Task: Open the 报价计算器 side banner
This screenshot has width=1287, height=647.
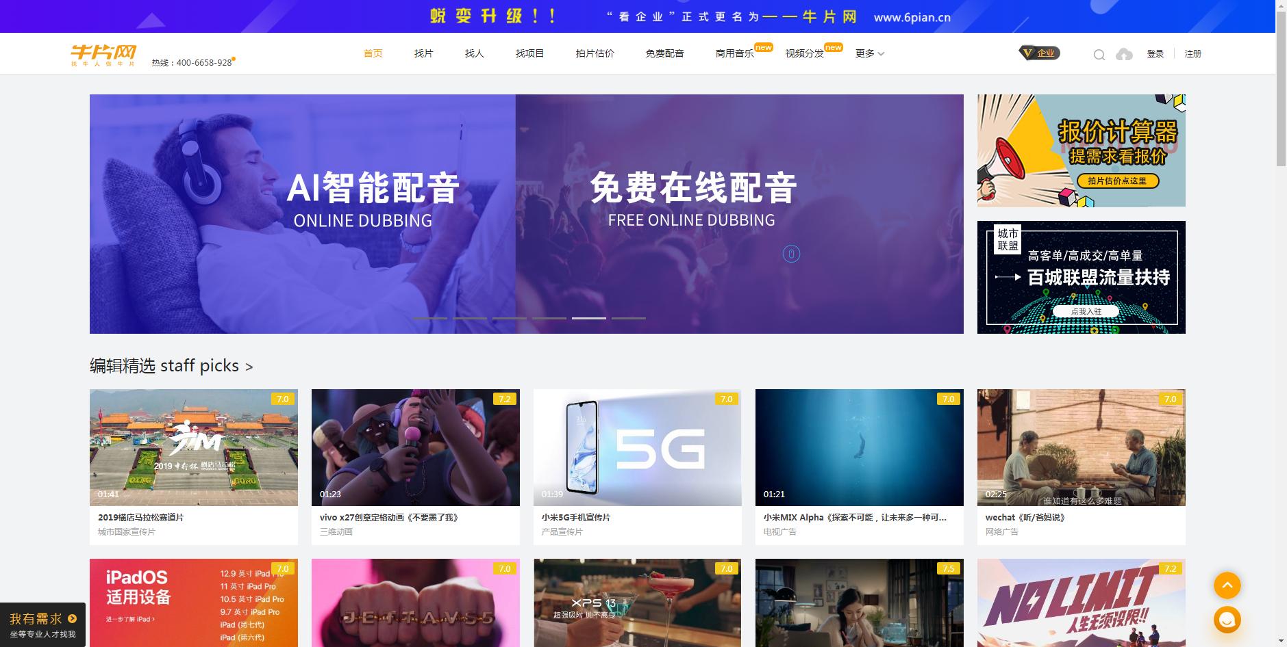Action: click(1081, 150)
